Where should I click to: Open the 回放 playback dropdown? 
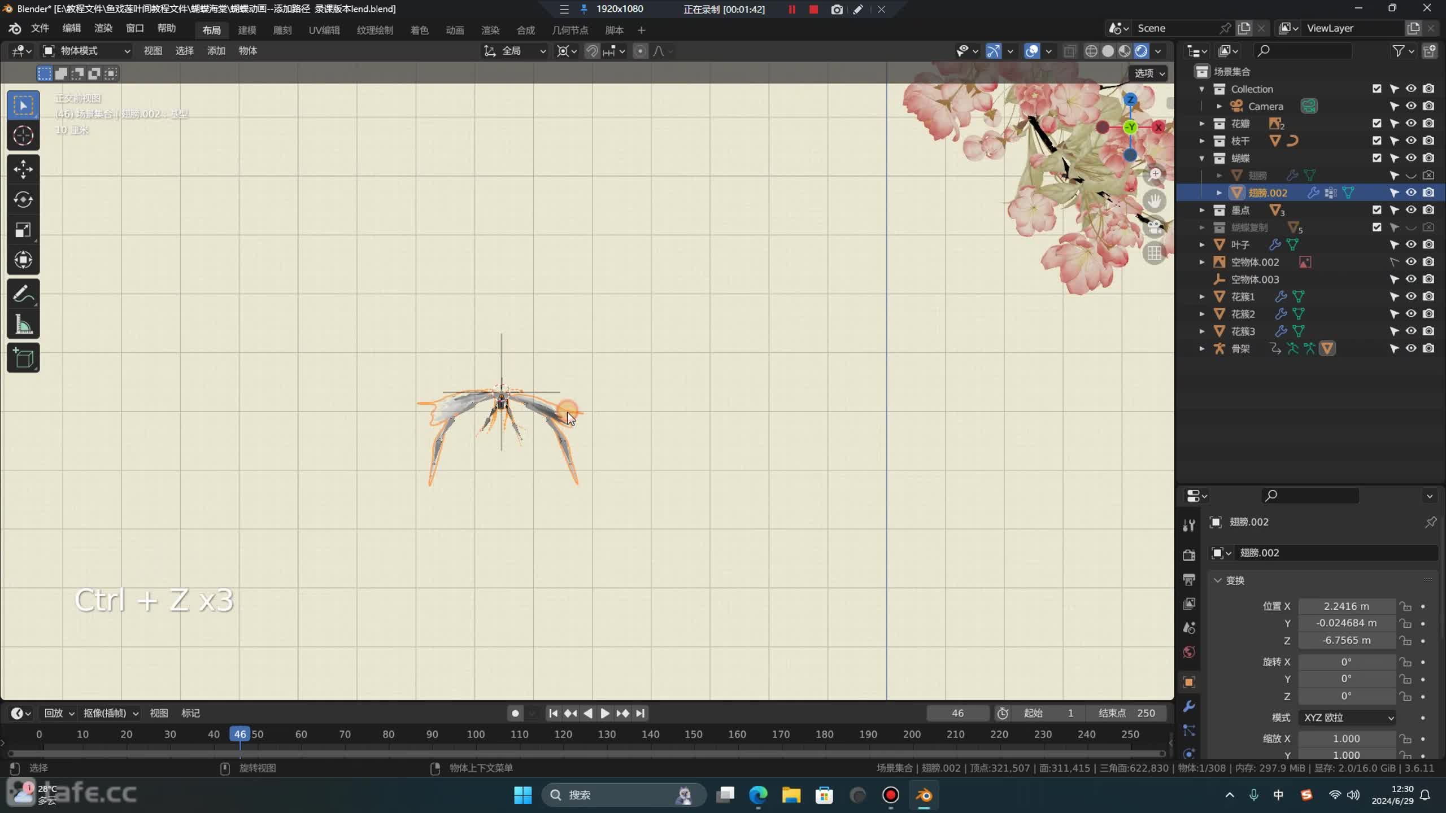click(59, 714)
